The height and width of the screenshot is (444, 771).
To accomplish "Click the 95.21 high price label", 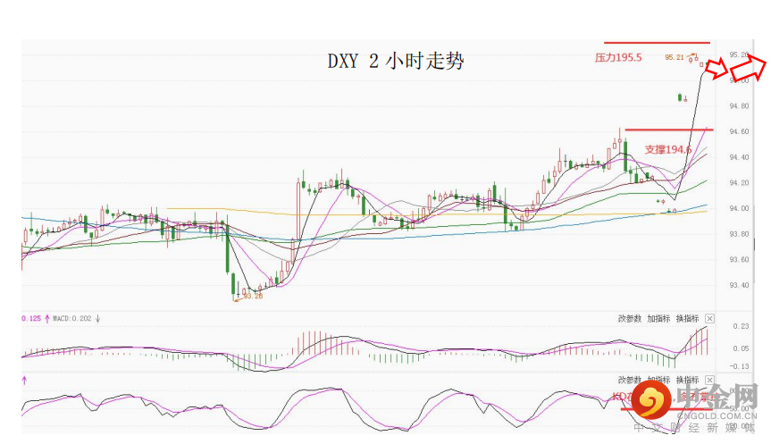I will [x=675, y=57].
